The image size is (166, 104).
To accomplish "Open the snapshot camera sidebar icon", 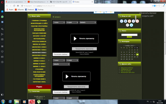I will [x=2, y=39].
